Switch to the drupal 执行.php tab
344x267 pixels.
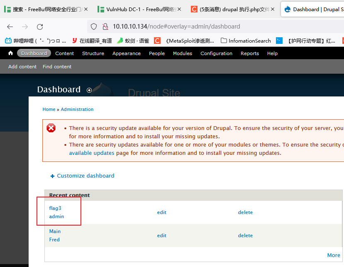click(232, 9)
